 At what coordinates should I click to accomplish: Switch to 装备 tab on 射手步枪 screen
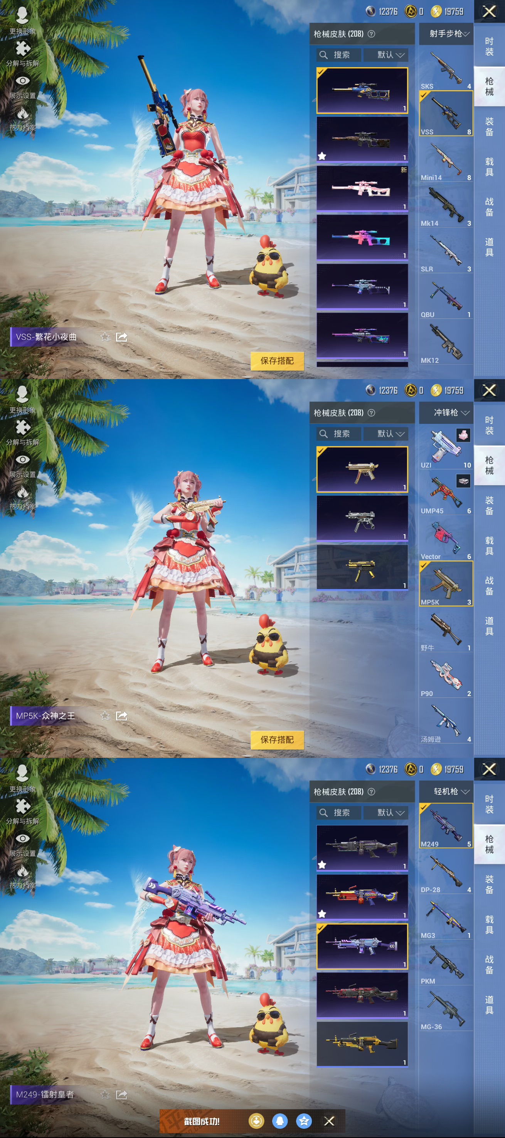coord(489,126)
